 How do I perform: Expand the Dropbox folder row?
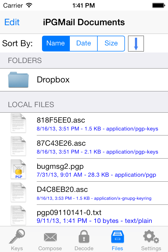[x=100, y=80]
